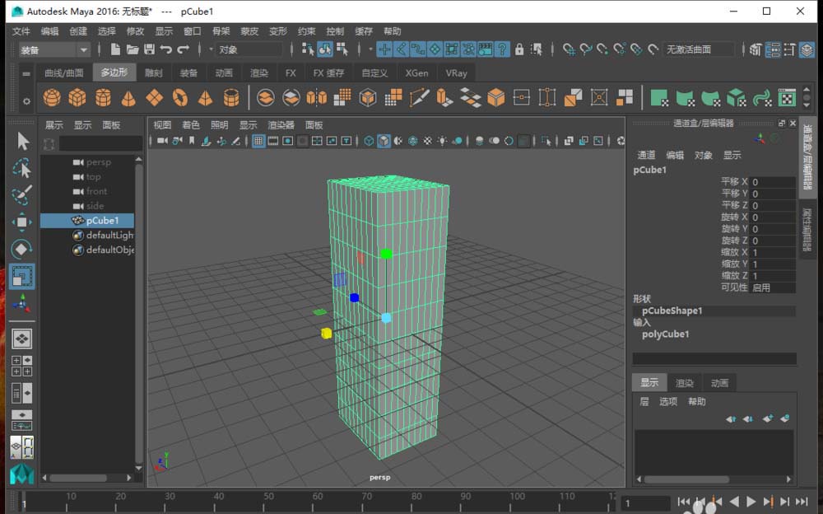This screenshot has height=514, width=823.
Task: Switch to the 雕刻 shelf tab
Action: pos(154,72)
